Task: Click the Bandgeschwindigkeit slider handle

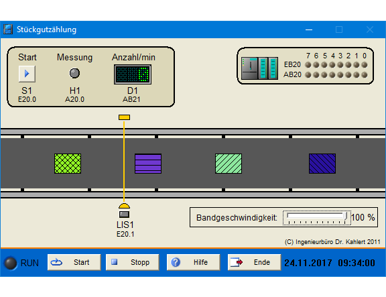Action: tap(345, 217)
